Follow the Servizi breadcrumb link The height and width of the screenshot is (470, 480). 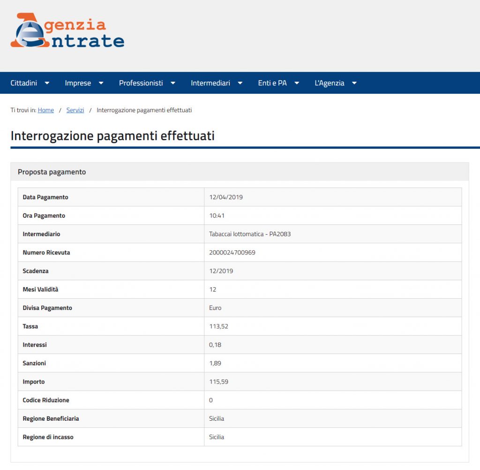point(75,110)
